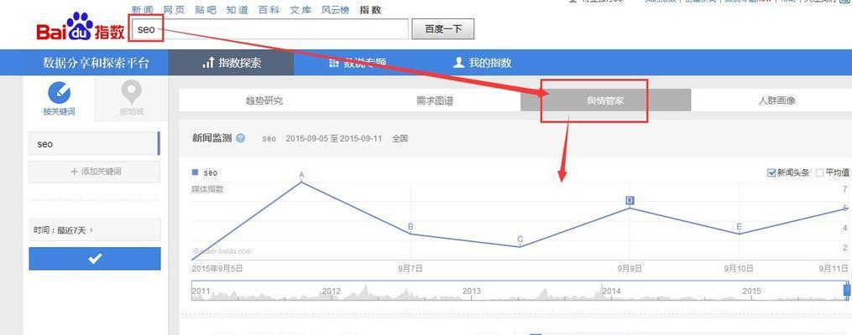Go to the 百科 link
This screenshot has width=852, height=335.
[269, 10]
